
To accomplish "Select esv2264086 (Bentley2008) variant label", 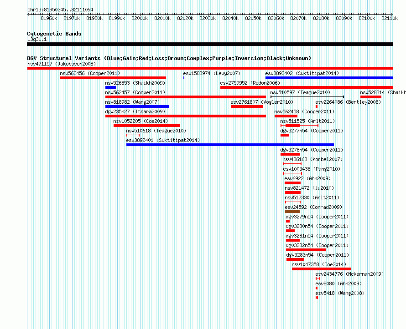I will click(348, 102).
